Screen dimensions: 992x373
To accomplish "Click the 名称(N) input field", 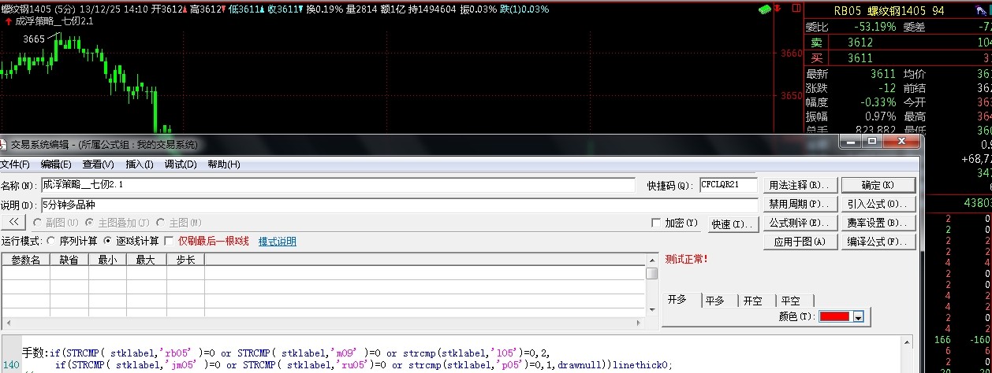I will coord(338,185).
